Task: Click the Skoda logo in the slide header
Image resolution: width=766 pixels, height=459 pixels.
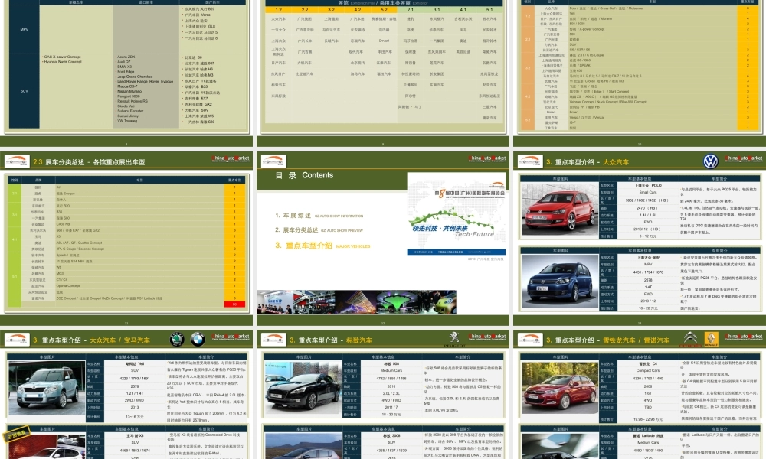Action: [176, 340]
